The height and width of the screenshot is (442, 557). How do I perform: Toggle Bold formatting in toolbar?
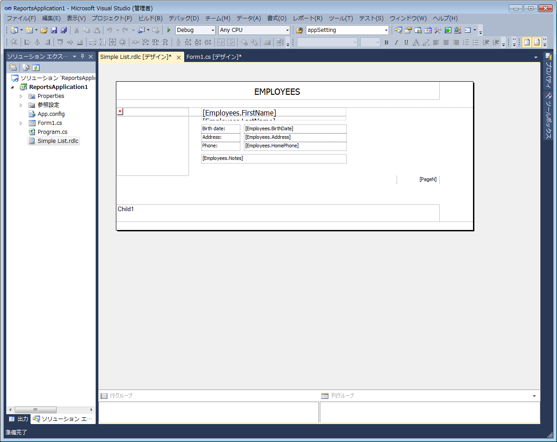(x=386, y=42)
